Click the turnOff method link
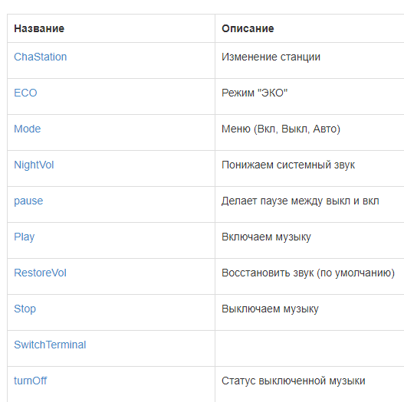The width and height of the screenshot is (404, 402). click(31, 381)
